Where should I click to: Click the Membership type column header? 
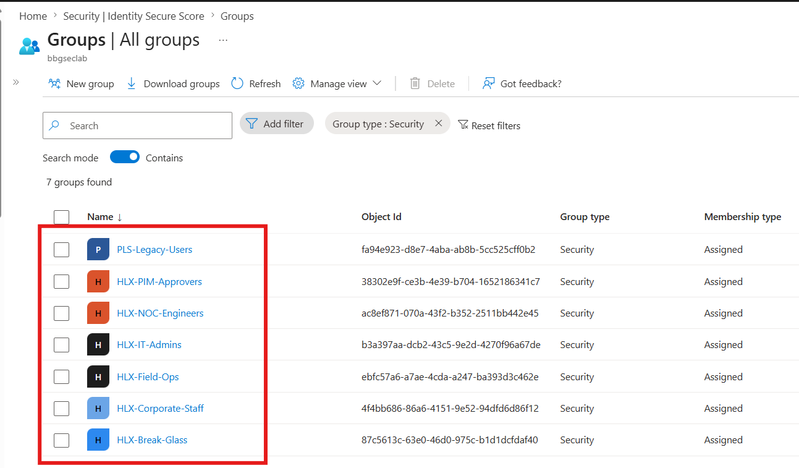tap(742, 216)
